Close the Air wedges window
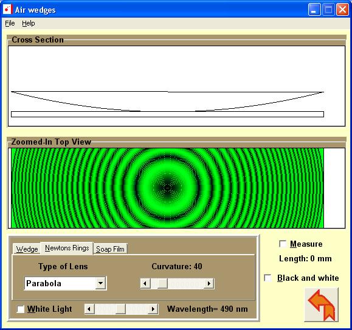 (x=342, y=10)
